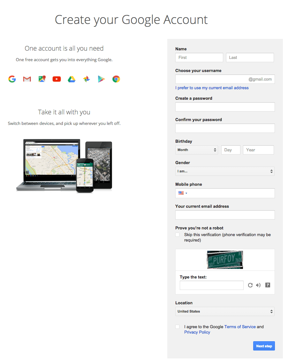Click the Google Photos pinwheel icon
Screen dimensions: 288x361
point(86,79)
